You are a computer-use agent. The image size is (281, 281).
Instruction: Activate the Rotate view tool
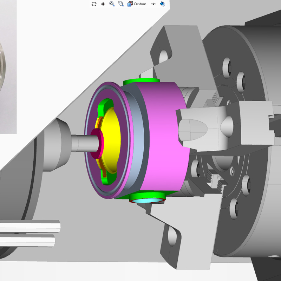[94, 4]
